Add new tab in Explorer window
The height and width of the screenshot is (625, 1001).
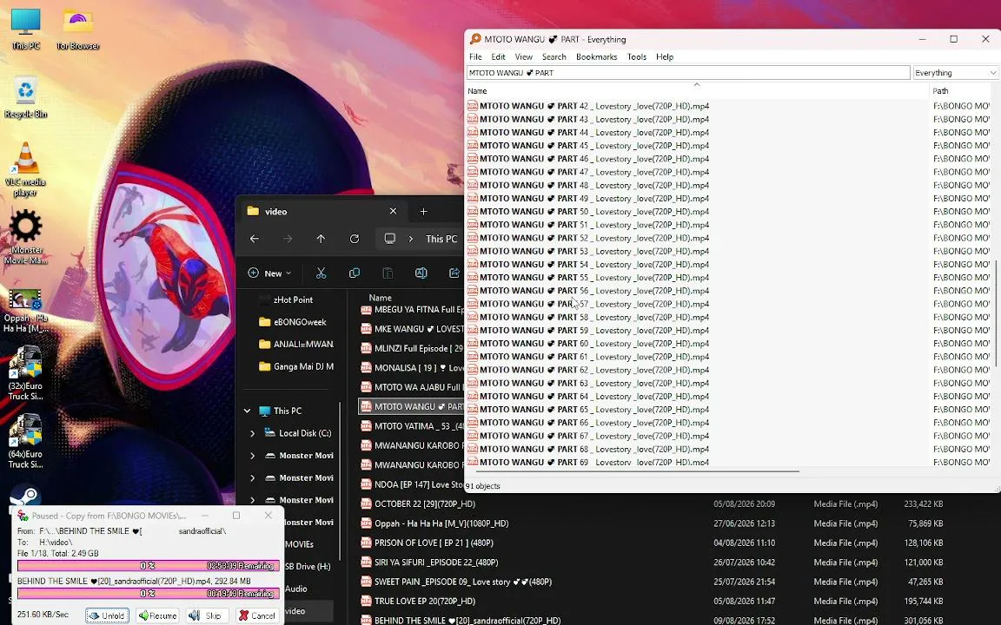point(423,211)
